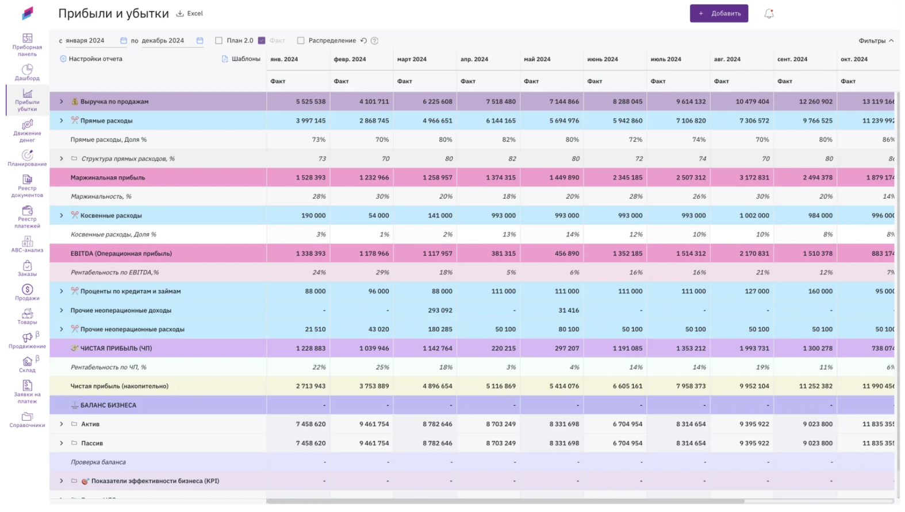Click the help question mark icon
Screen dimensions: 905x512
374,41
